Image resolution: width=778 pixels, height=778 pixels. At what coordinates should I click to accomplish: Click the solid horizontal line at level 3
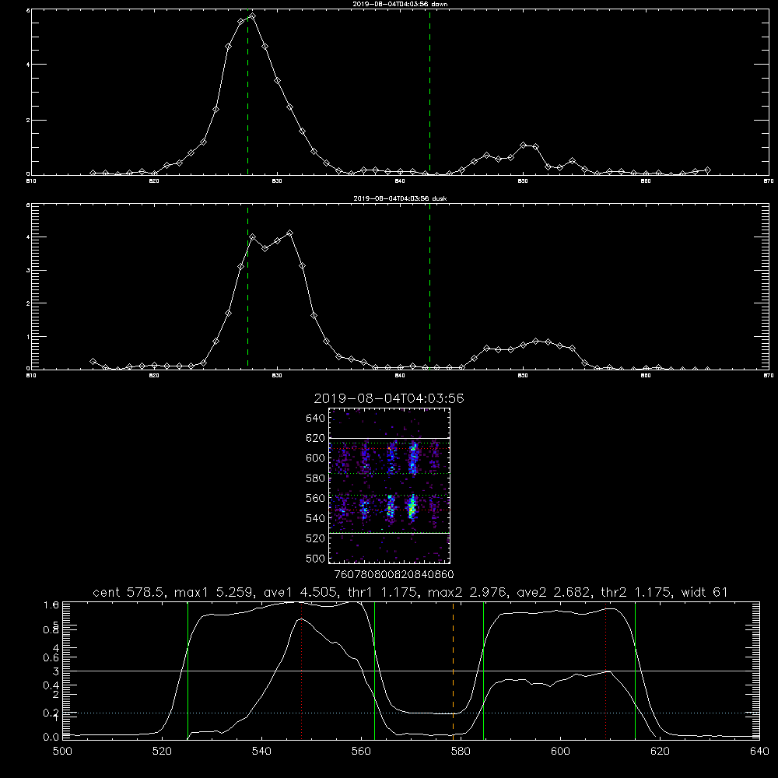point(411,671)
